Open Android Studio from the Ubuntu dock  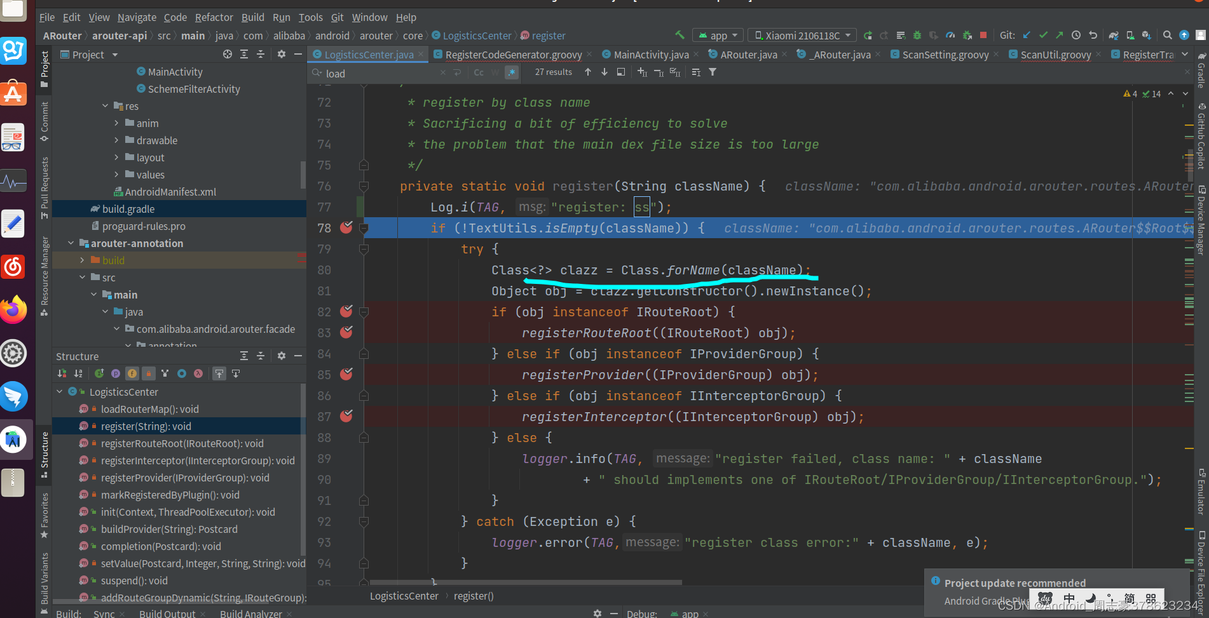click(x=13, y=440)
